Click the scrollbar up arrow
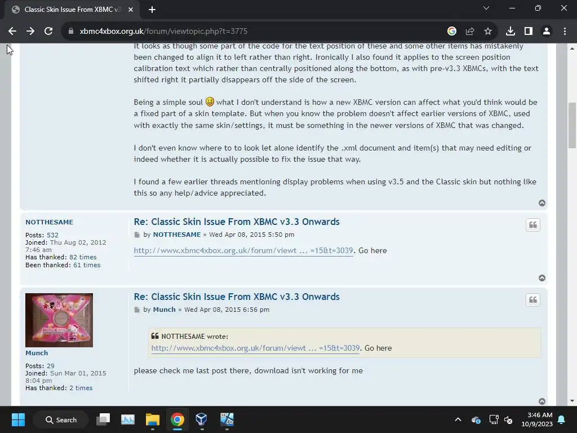This screenshot has width=577, height=433. [x=572, y=48]
